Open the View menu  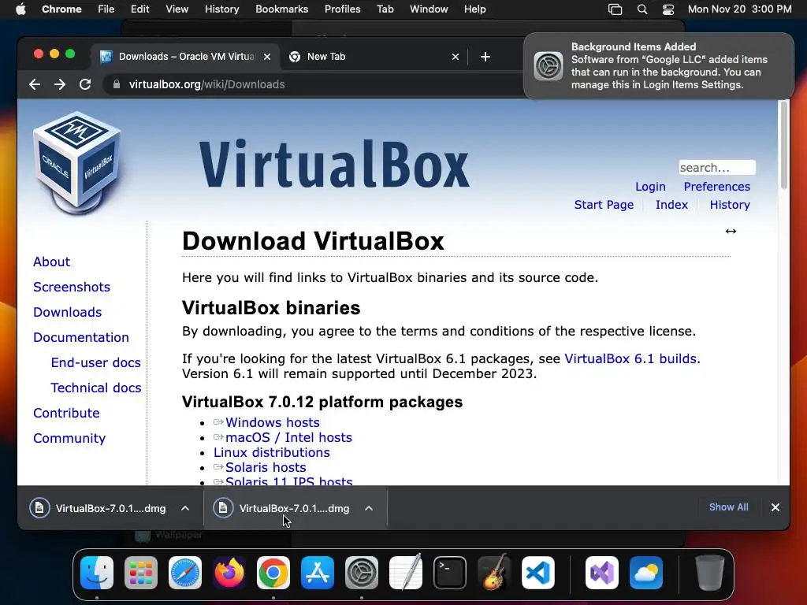[177, 9]
